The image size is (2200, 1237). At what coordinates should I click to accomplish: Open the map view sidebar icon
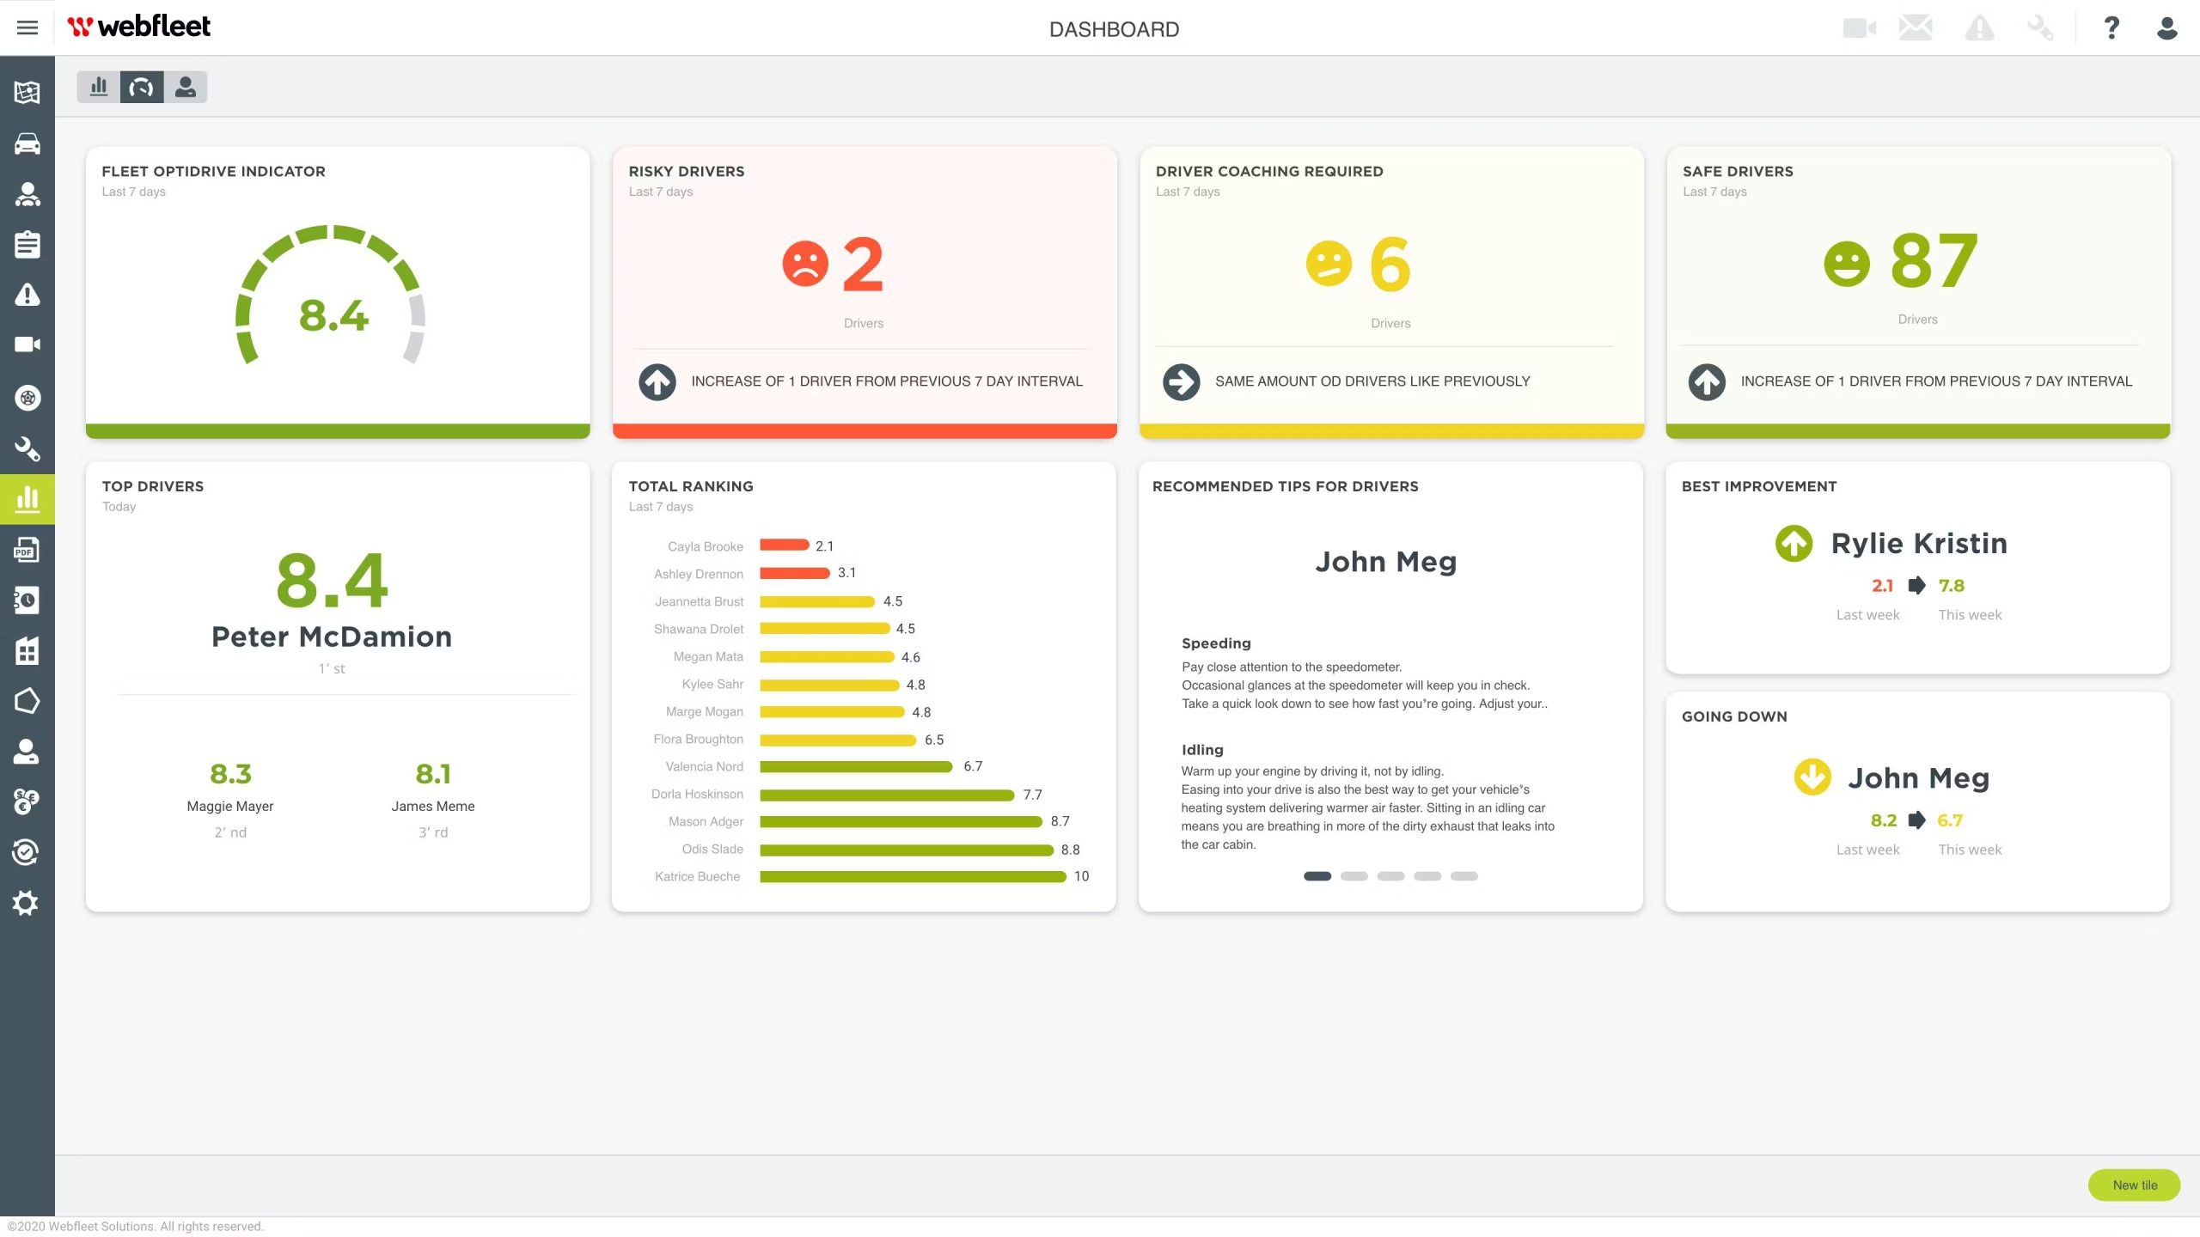27,92
